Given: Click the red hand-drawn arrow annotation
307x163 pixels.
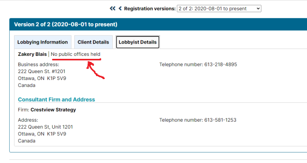Looking at the screenshot, I should (x=95, y=70).
